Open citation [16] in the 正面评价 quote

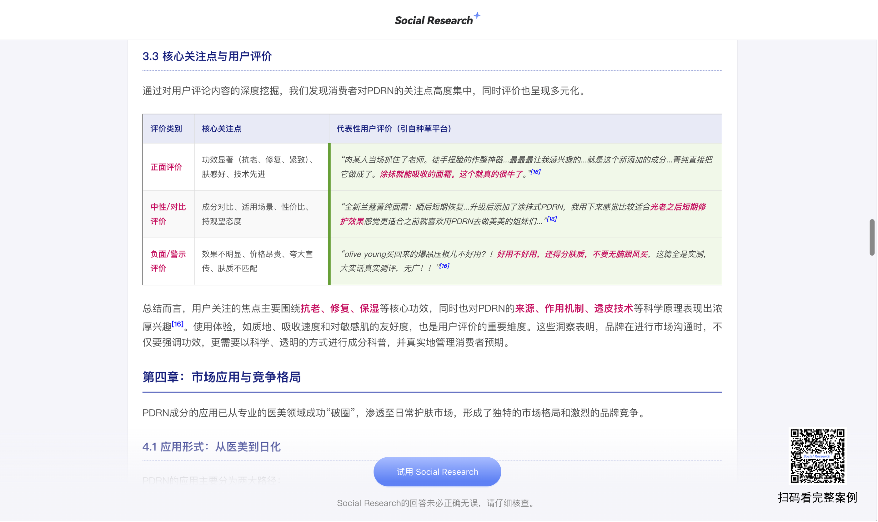pos(536,172)
